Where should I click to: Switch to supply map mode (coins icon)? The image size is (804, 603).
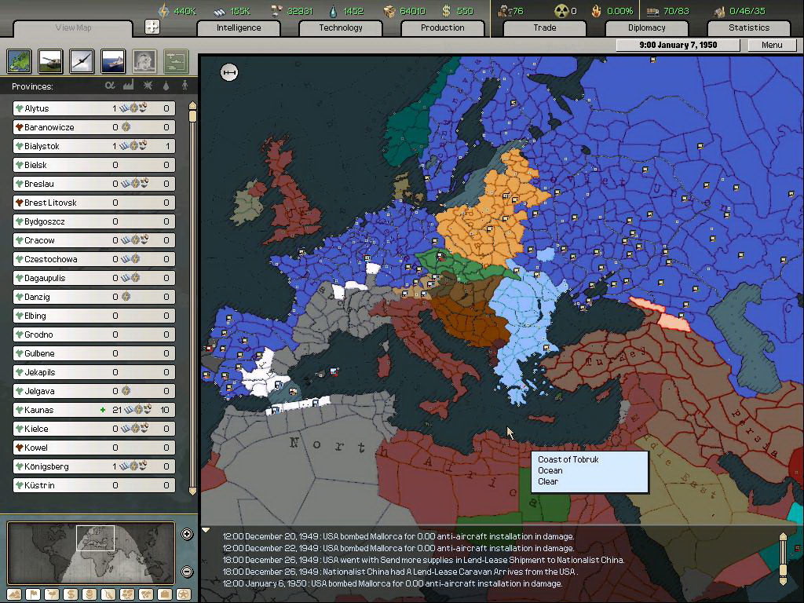tap(90, 594)
